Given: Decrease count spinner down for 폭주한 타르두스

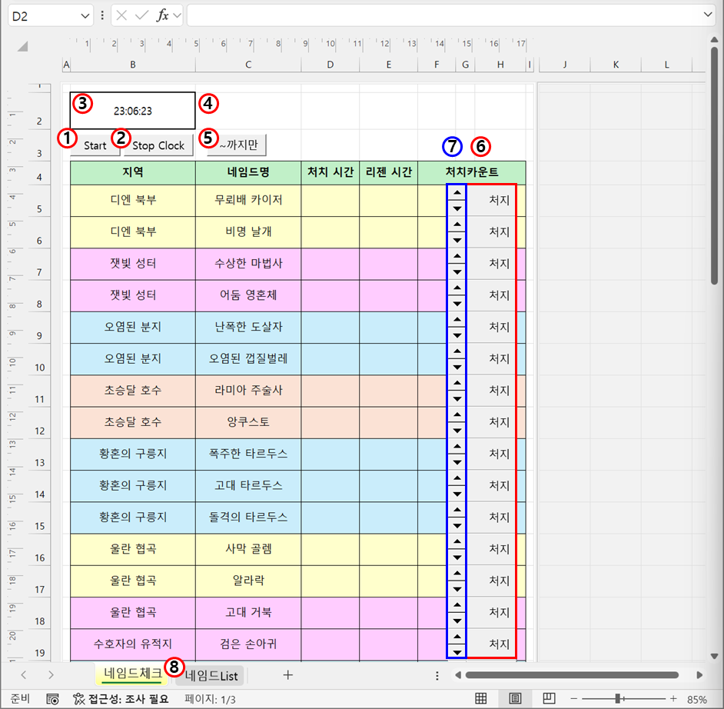Looking at the screenshot, I should pyautogui.click(x=457, y=462).
